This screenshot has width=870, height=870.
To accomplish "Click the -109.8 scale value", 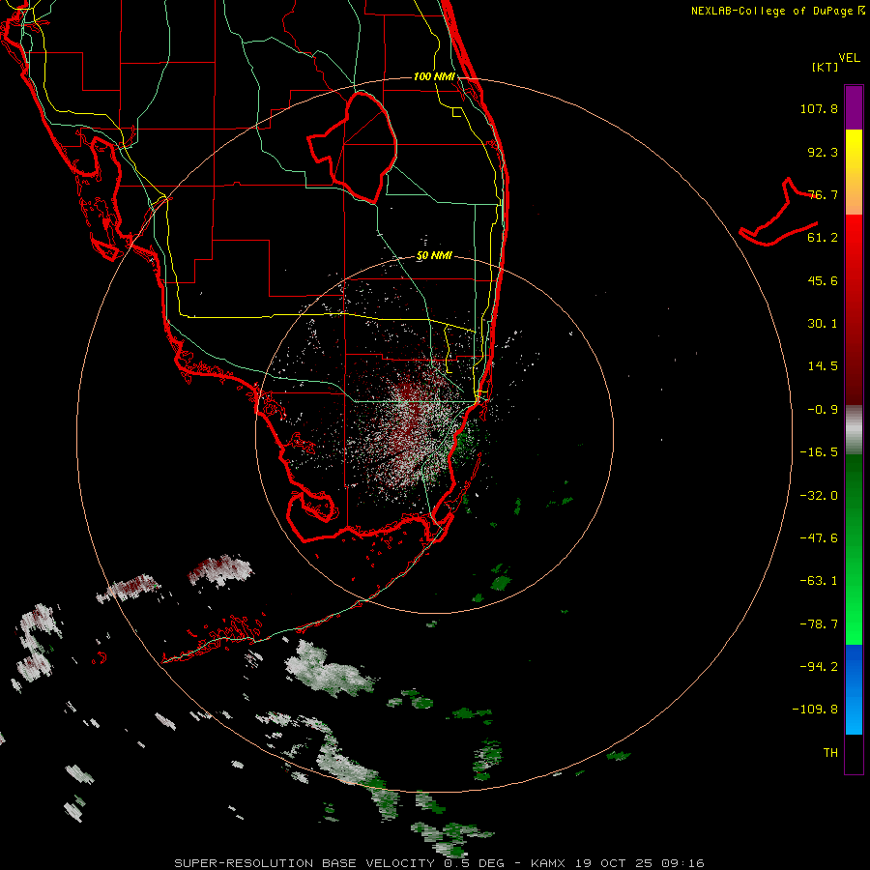I will coord(815,710).
